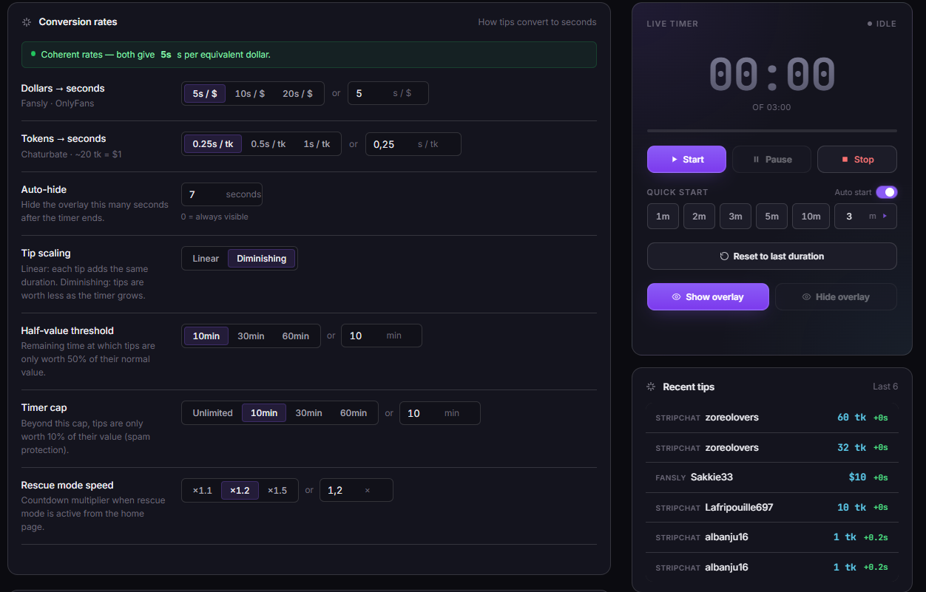Image resolution: width=926 pixels, height=592 pixels.
Task: Click the zoreolovers 60 tk tip row
Action: pos(772,418)
